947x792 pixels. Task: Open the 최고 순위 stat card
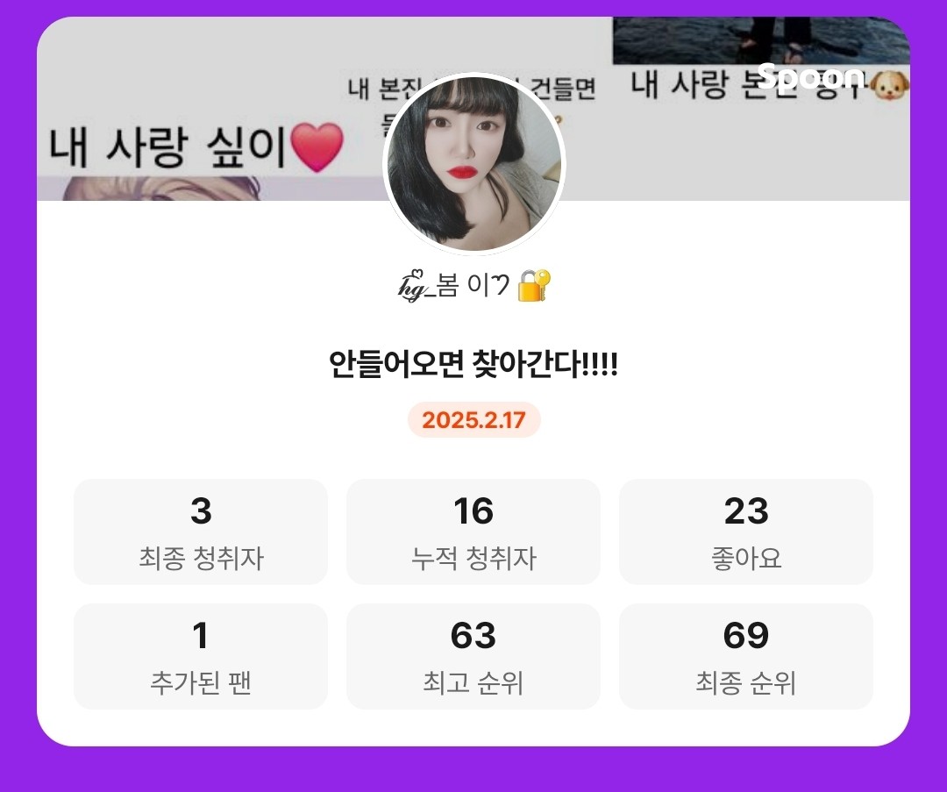coord(473,657)
